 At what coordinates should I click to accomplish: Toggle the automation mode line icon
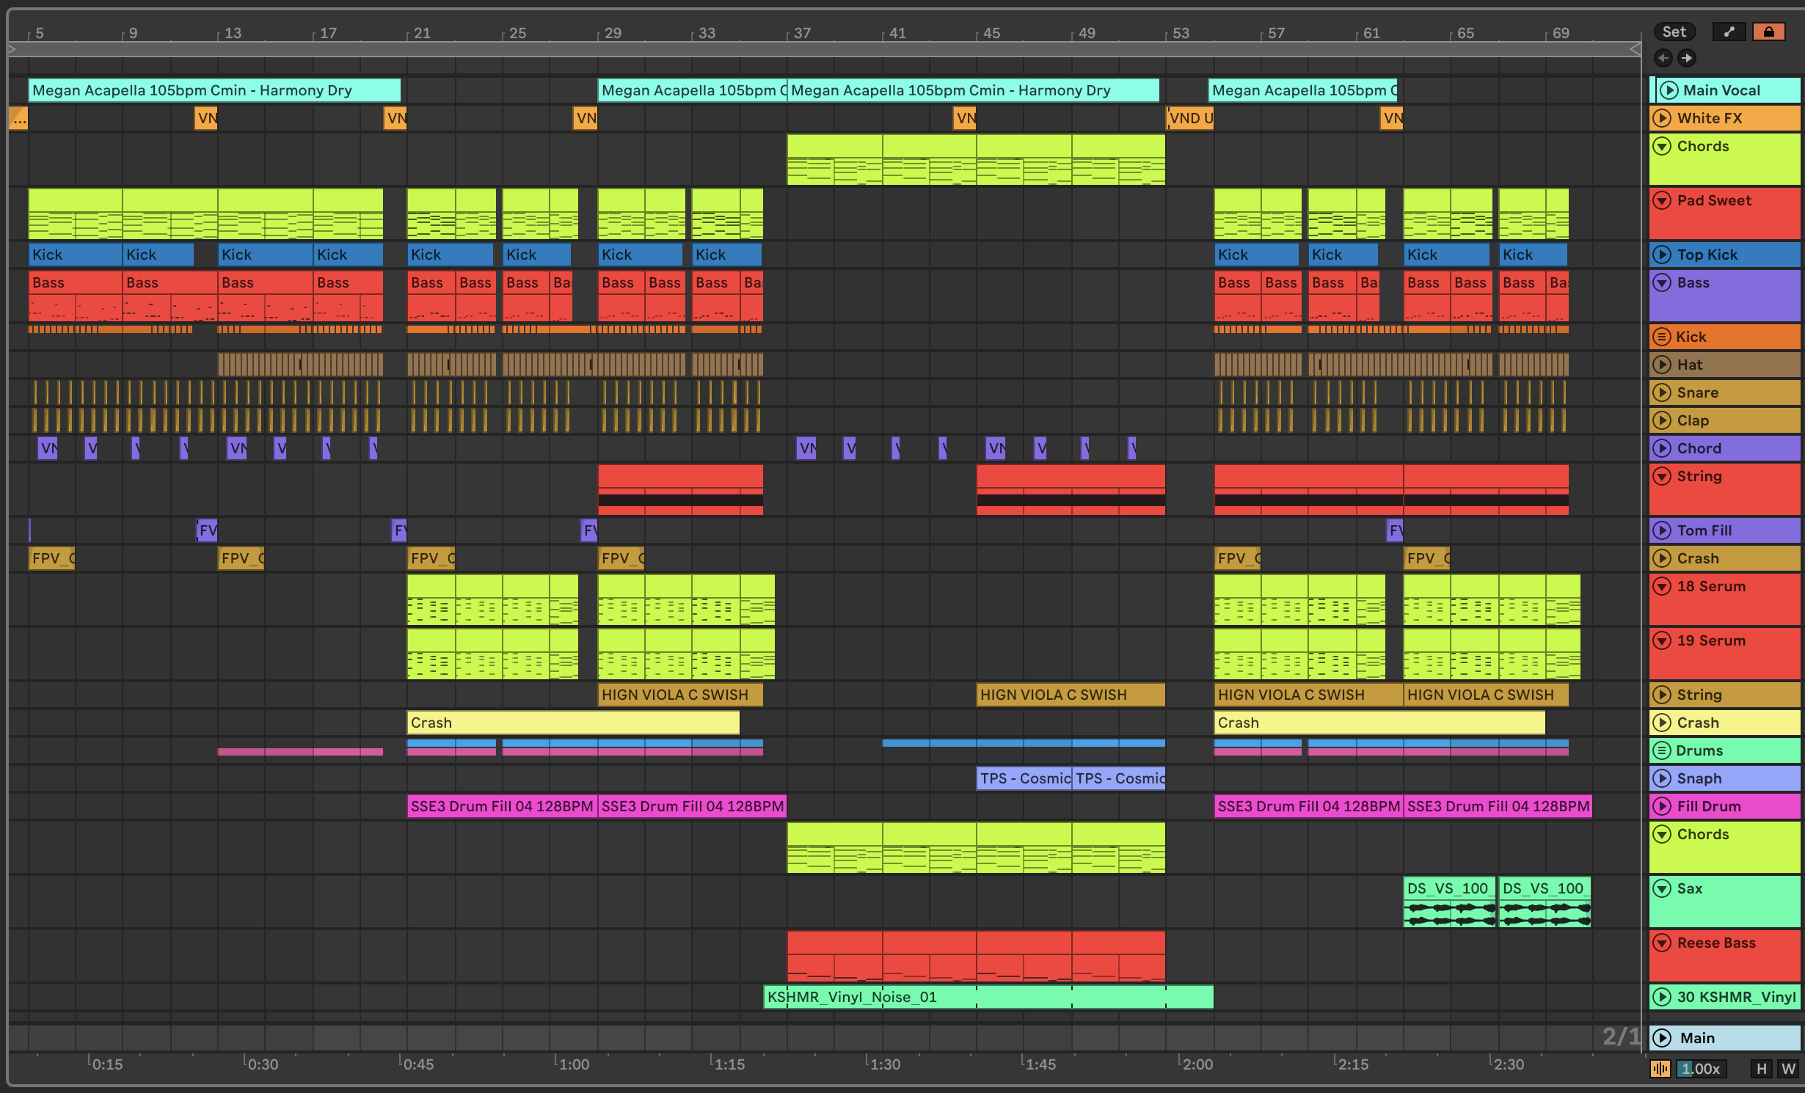click(x=1729, y=32)
